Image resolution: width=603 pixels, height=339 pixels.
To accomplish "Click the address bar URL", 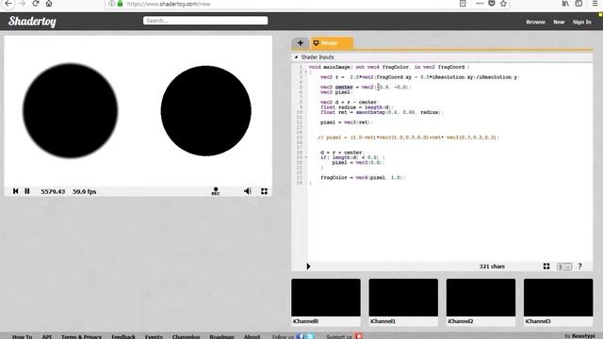I will pyautogui.click(x=169, y=4).
